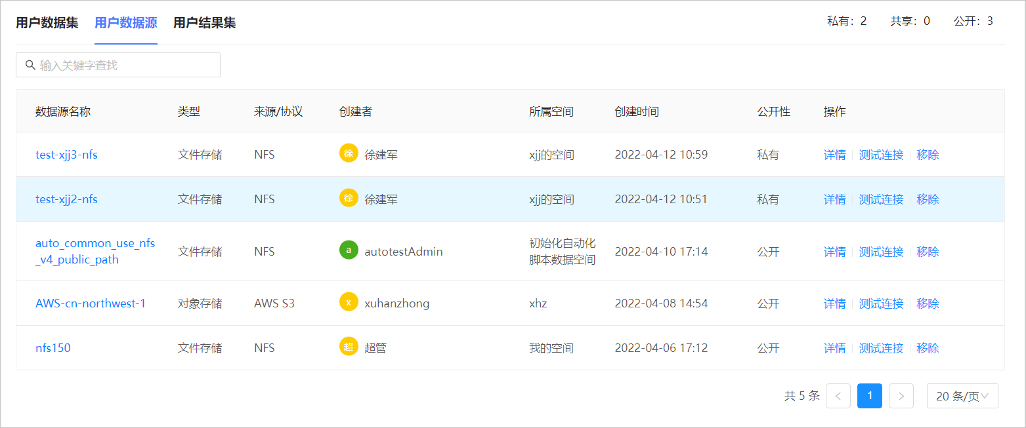Click the 私有: 2 counter
The height and width of the screenshot is (428, 1026).
click(847, 21)
